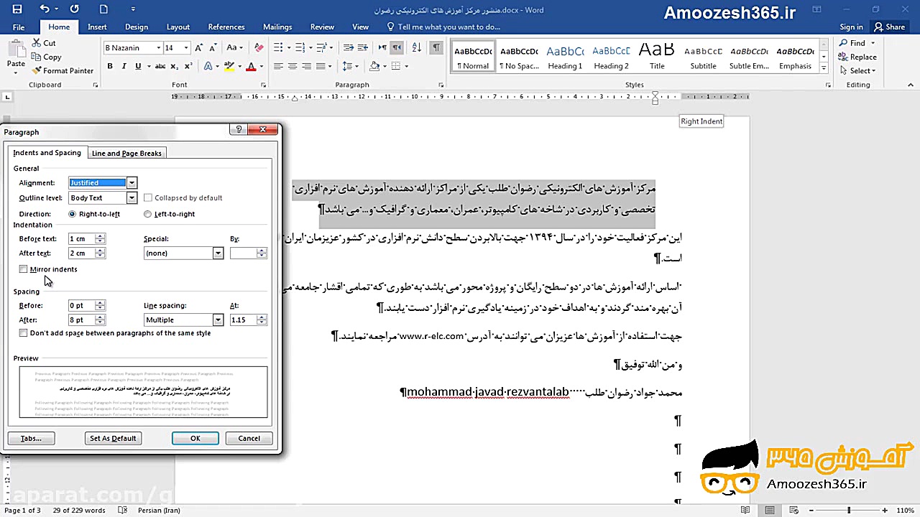Image resolution: width=920 pixels, height=517 pixels.
Task: Click the Strikethrough icon
Action: pos(162,66)
